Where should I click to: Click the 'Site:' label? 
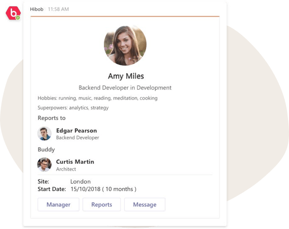(43, 182)
